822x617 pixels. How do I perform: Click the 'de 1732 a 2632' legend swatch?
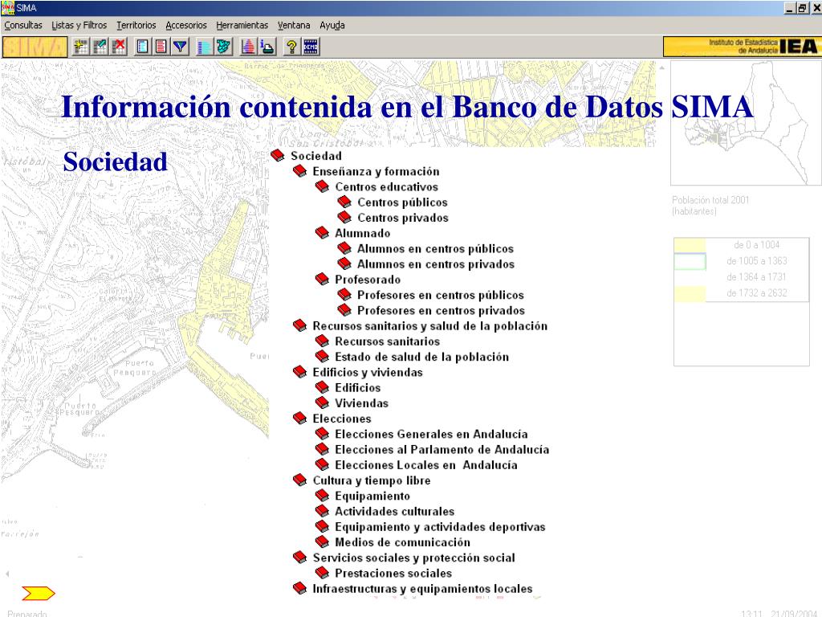click(x=690, y=293)
